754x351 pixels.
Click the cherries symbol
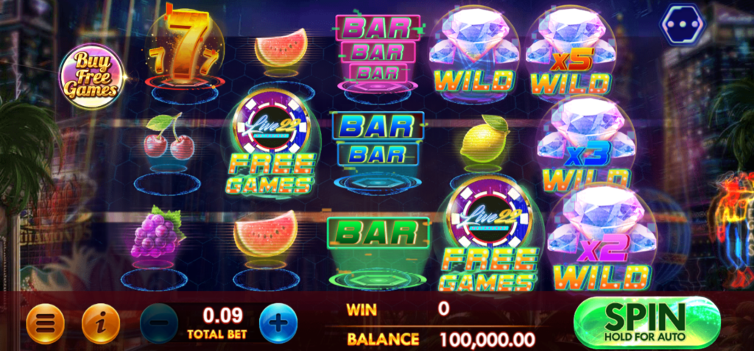click(x=169, y=137)
